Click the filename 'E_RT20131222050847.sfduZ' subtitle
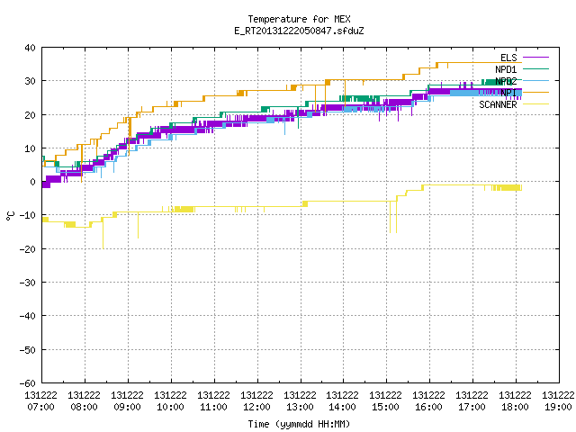The image size is (576, 432). 299,31
